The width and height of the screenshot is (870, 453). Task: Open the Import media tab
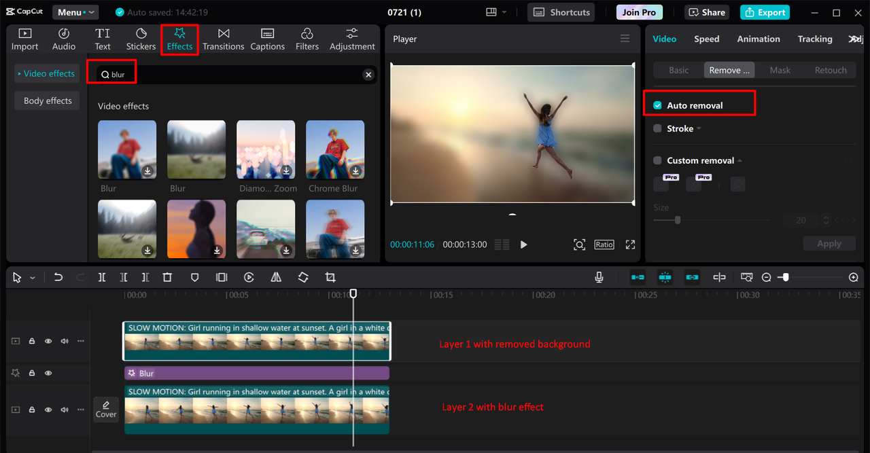point(24,39)
